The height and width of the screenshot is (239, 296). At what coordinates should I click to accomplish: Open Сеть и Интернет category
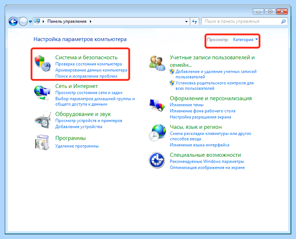pos(76,86)
